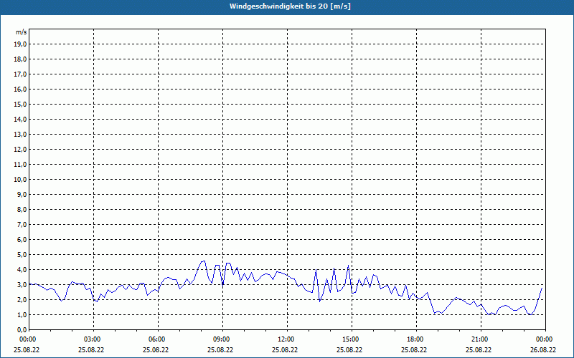Select the 17,0 y-axis value

point(20,74)
